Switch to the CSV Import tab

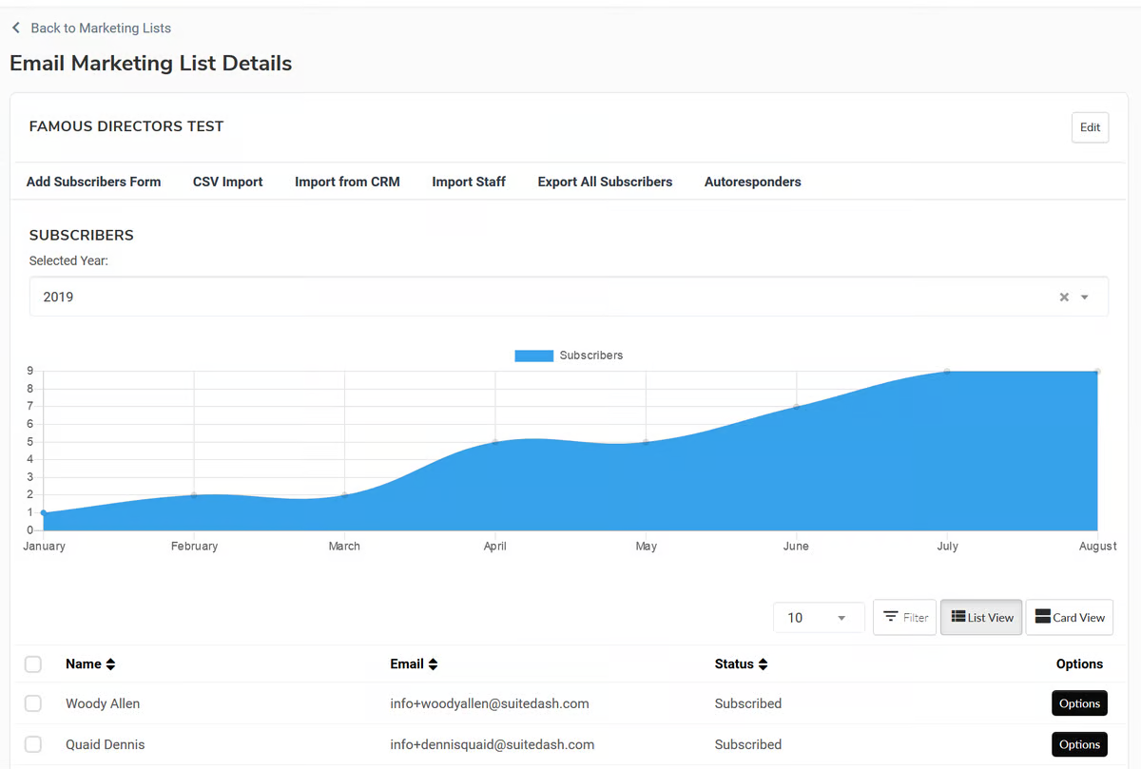point(227,182)
